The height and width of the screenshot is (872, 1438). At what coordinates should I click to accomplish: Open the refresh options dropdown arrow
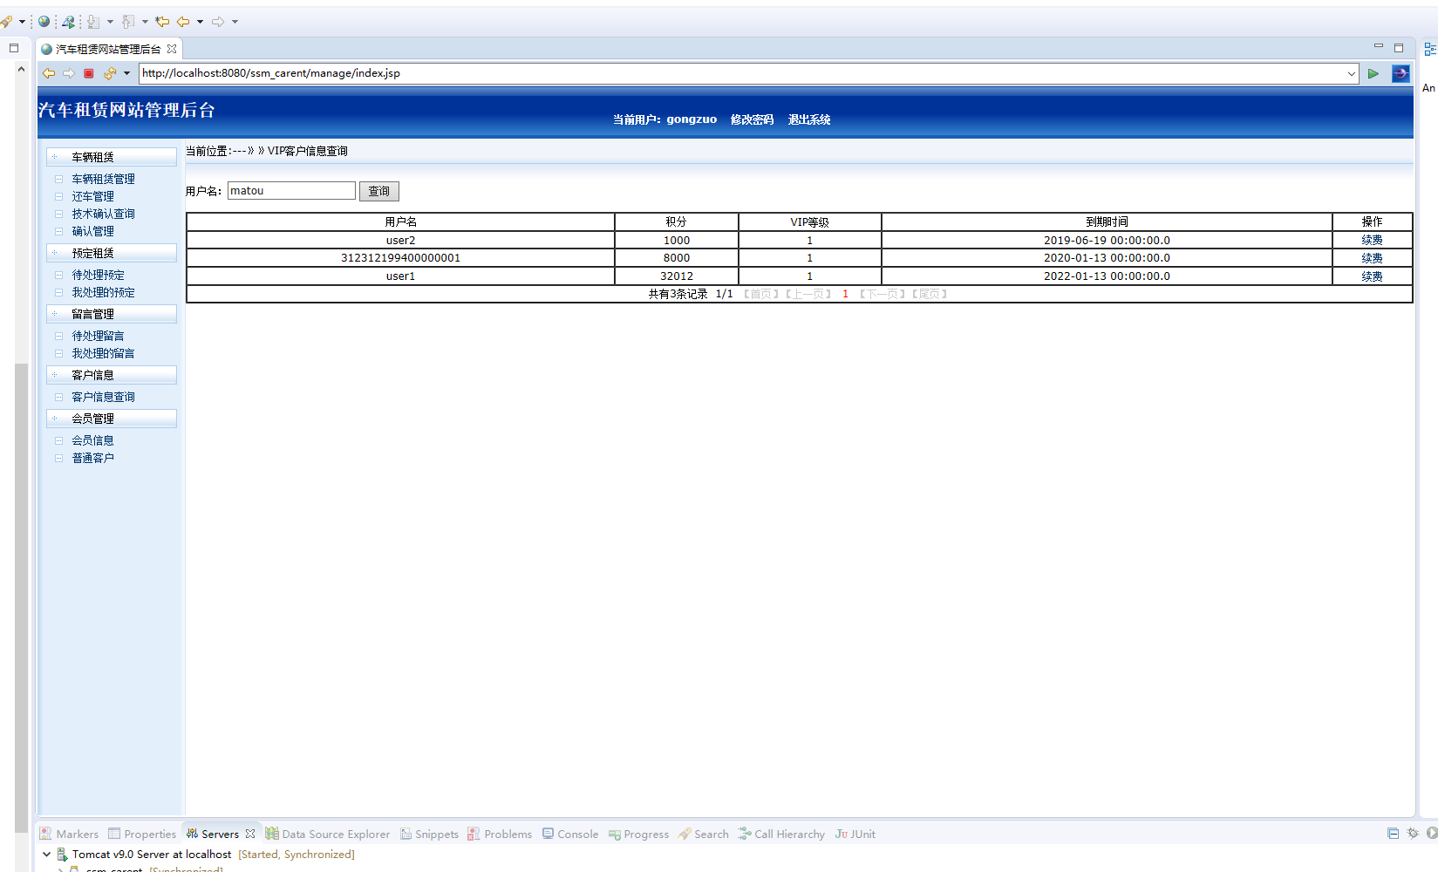(x=126, y=73)
